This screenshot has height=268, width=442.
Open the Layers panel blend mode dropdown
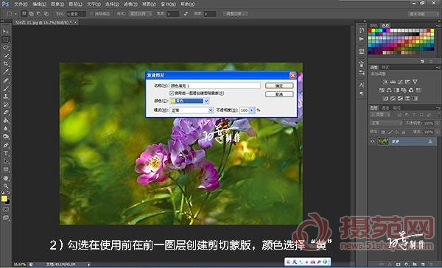[x=387, y=123]
